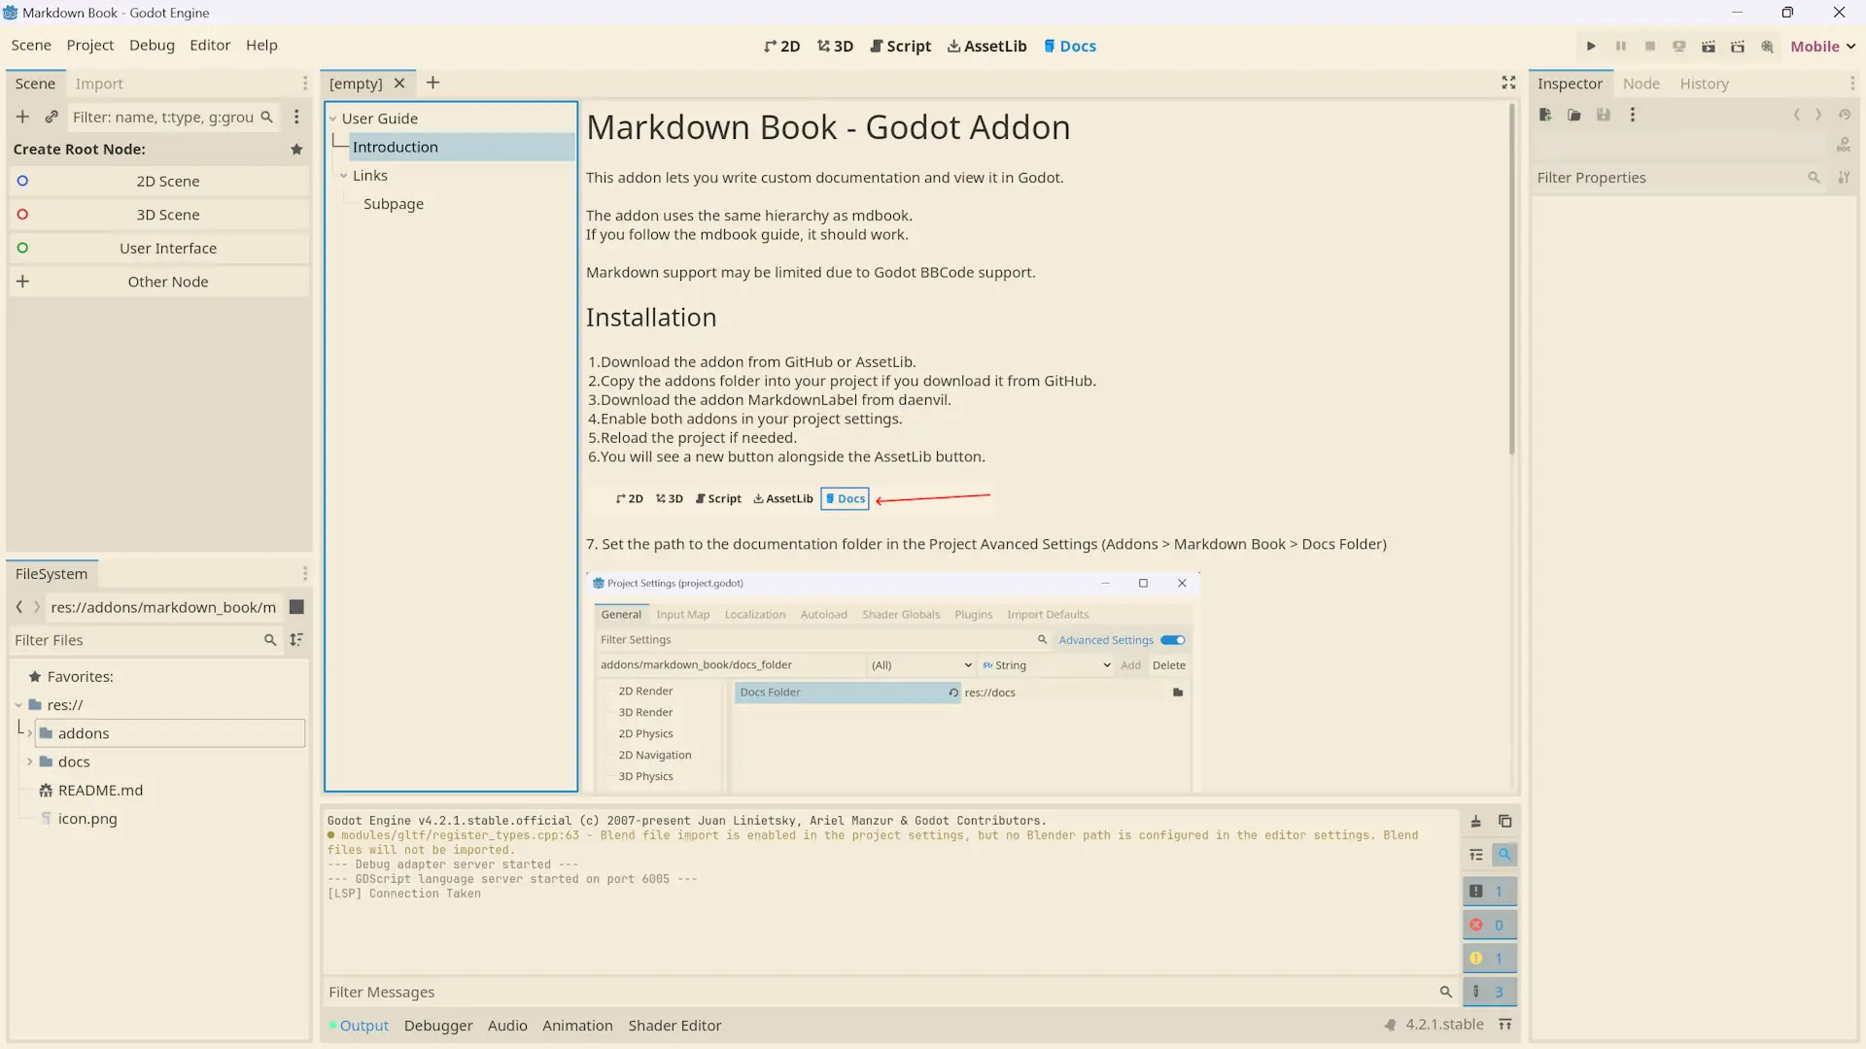
Task: Choose Other Node as root
Action: [x=159, y=282]
